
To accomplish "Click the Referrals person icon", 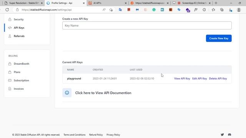I will pos(10,36).
